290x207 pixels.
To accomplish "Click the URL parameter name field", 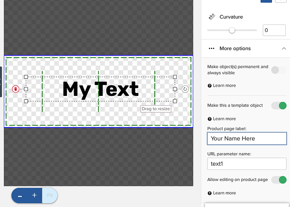I will coord(247,164).
